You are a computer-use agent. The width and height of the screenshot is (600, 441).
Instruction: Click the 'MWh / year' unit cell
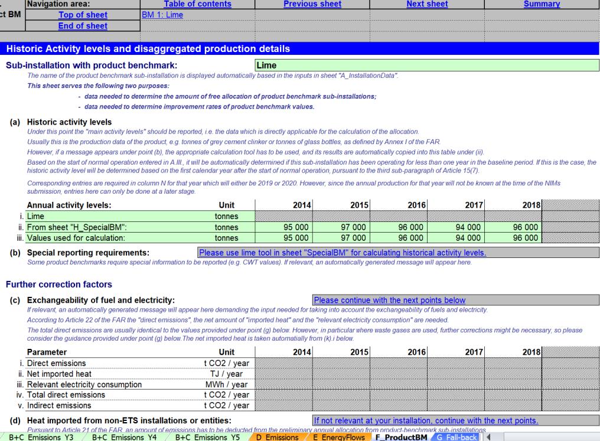(227, 384)
